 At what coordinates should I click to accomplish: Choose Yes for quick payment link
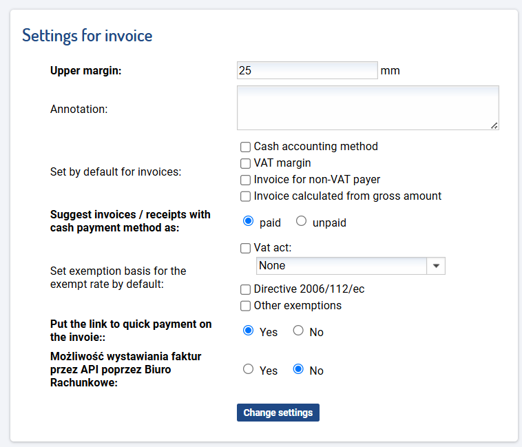(248, 331)
